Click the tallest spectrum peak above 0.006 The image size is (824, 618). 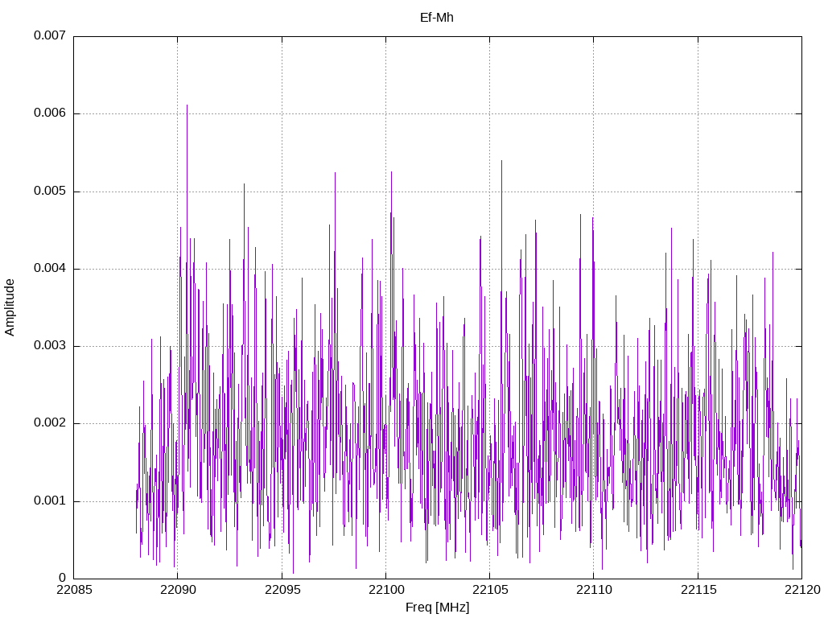187,106
